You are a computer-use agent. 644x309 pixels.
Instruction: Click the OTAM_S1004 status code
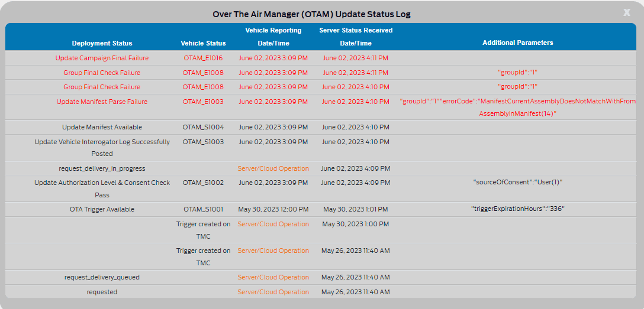pyautogui.click(x=203, y=127)
